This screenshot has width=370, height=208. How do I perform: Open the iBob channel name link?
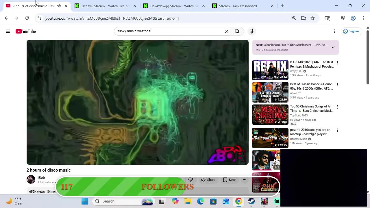41,178
